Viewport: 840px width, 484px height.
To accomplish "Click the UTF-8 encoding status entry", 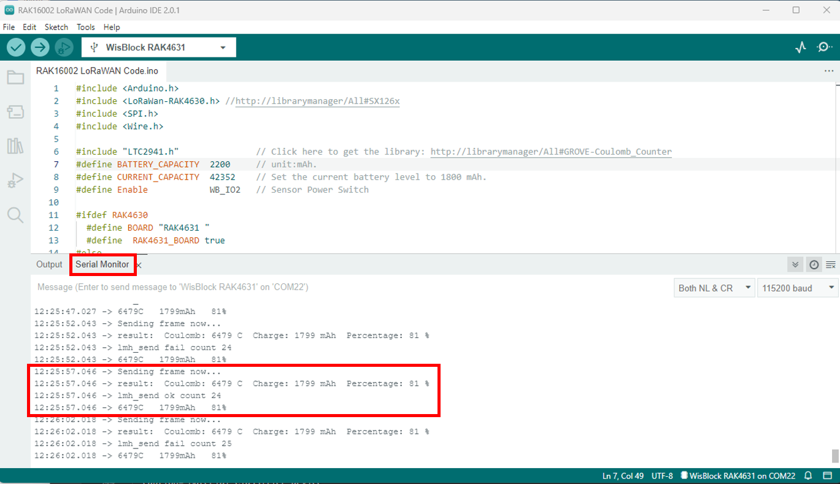I will click(663, 475).
